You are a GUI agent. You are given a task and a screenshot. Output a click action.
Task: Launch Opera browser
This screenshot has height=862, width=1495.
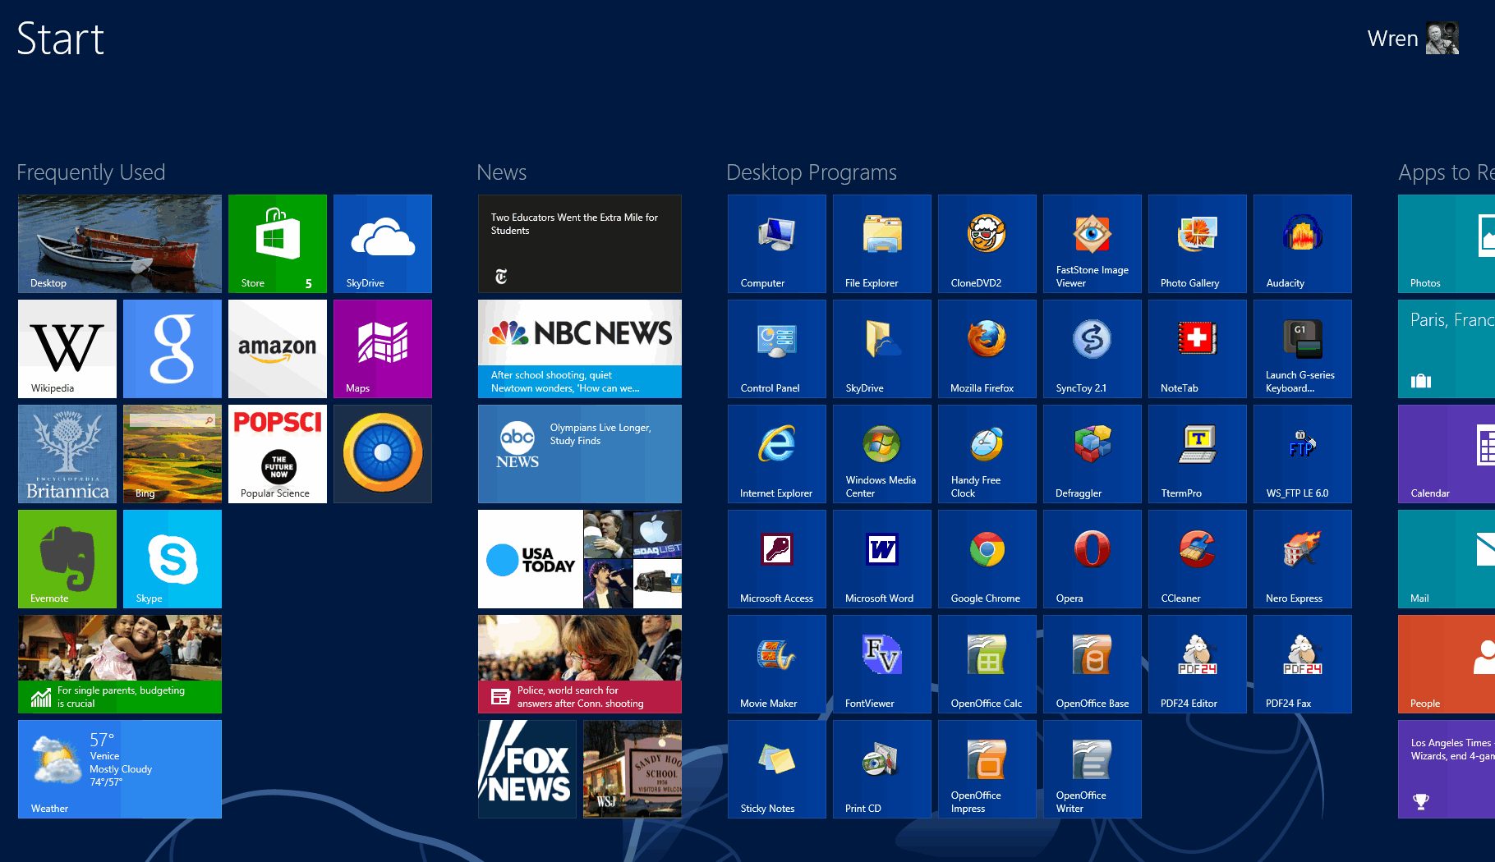[x=1092, y=559]
